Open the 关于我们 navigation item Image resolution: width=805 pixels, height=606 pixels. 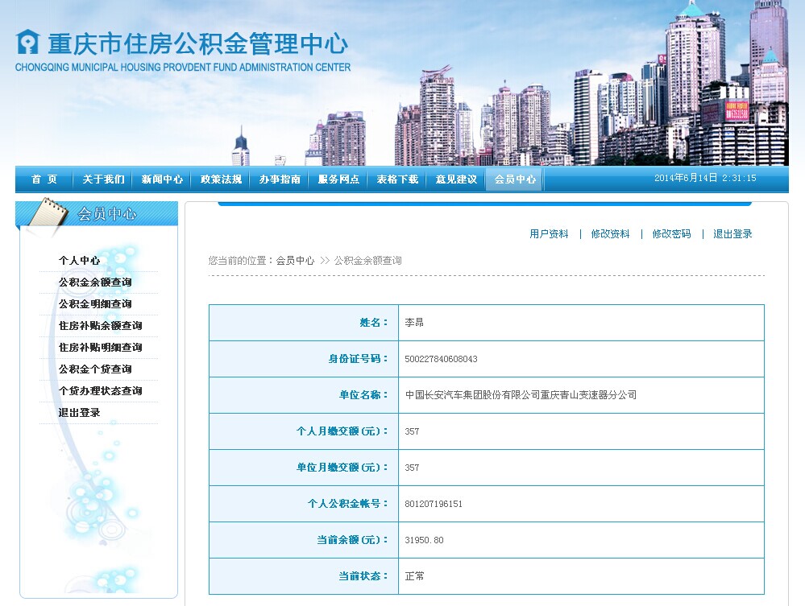pyautogui.click(x=103, y=179)
